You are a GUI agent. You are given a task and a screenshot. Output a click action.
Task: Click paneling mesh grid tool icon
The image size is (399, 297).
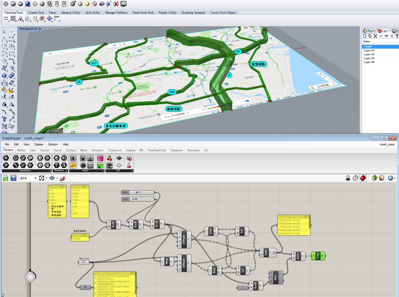[x=13, y=19]
